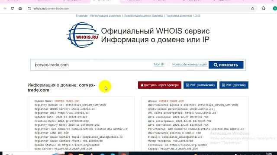
Task: Click the Registrar Abuse Contact Phone line
Action: tap(68, 141)
